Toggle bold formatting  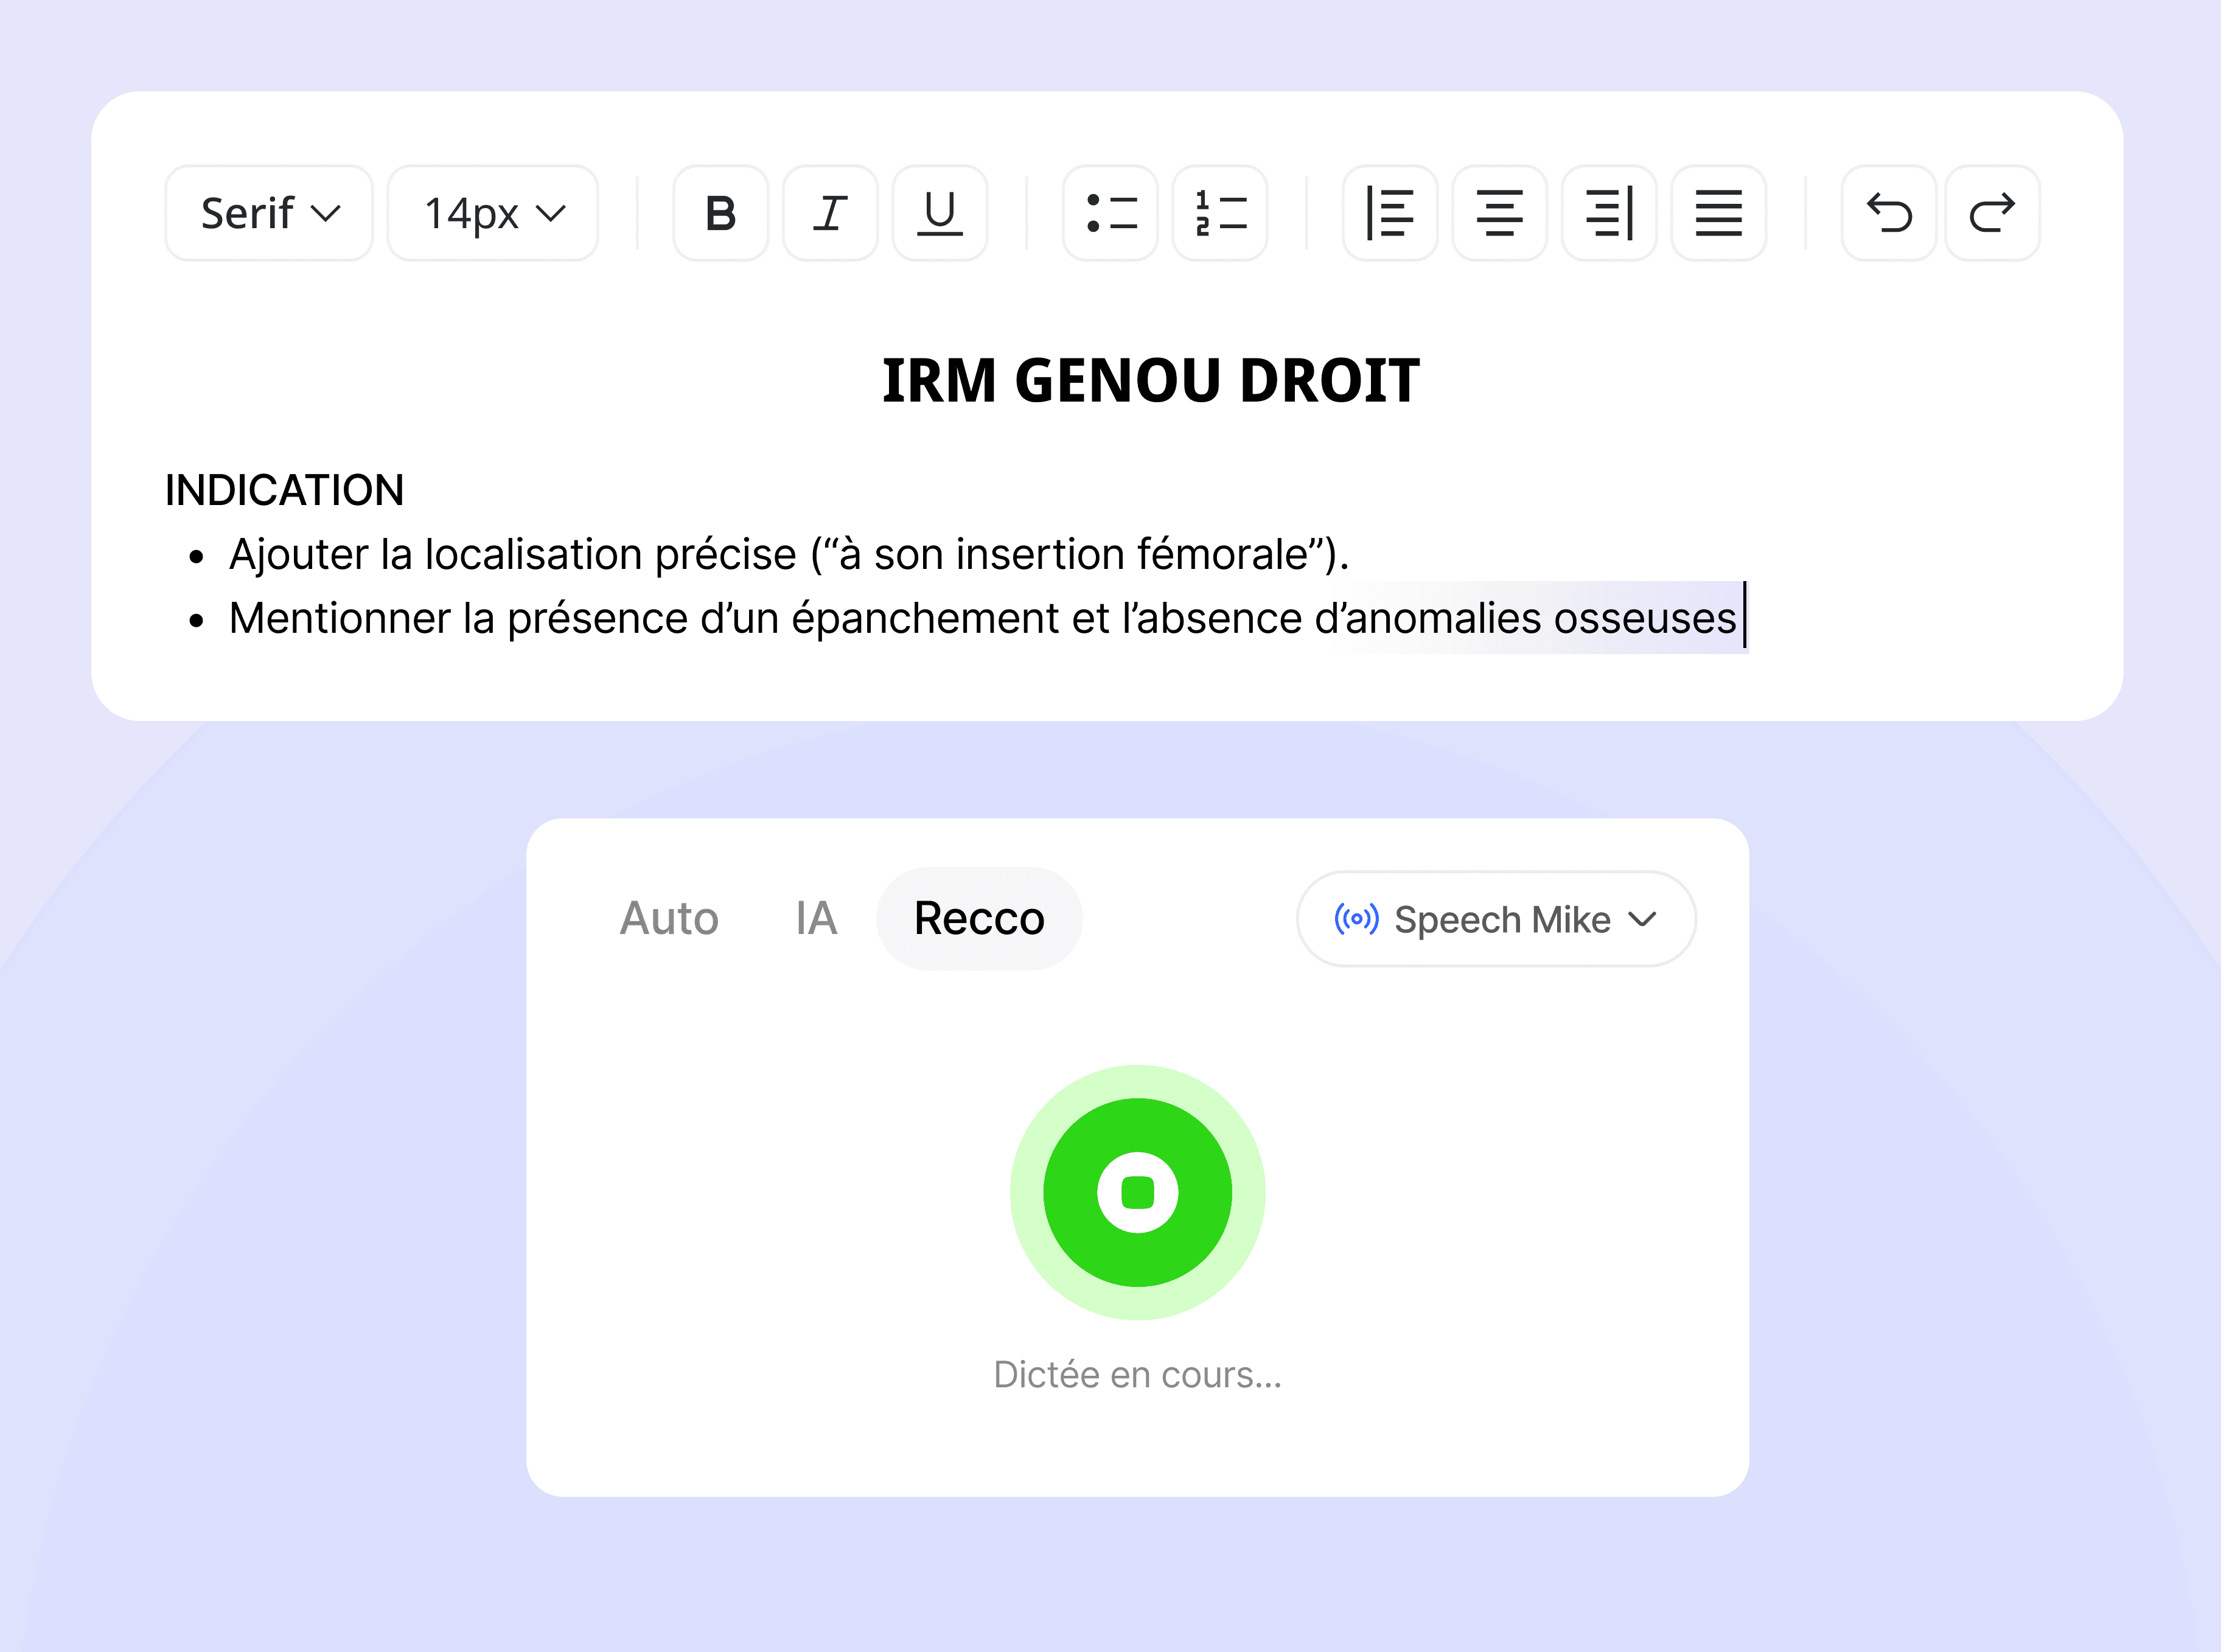coord(720,213)
